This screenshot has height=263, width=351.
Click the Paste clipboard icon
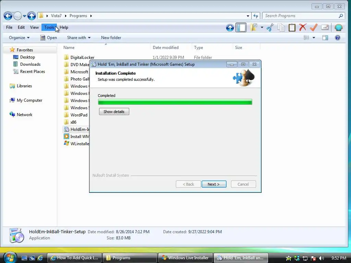tap(292, 27)
